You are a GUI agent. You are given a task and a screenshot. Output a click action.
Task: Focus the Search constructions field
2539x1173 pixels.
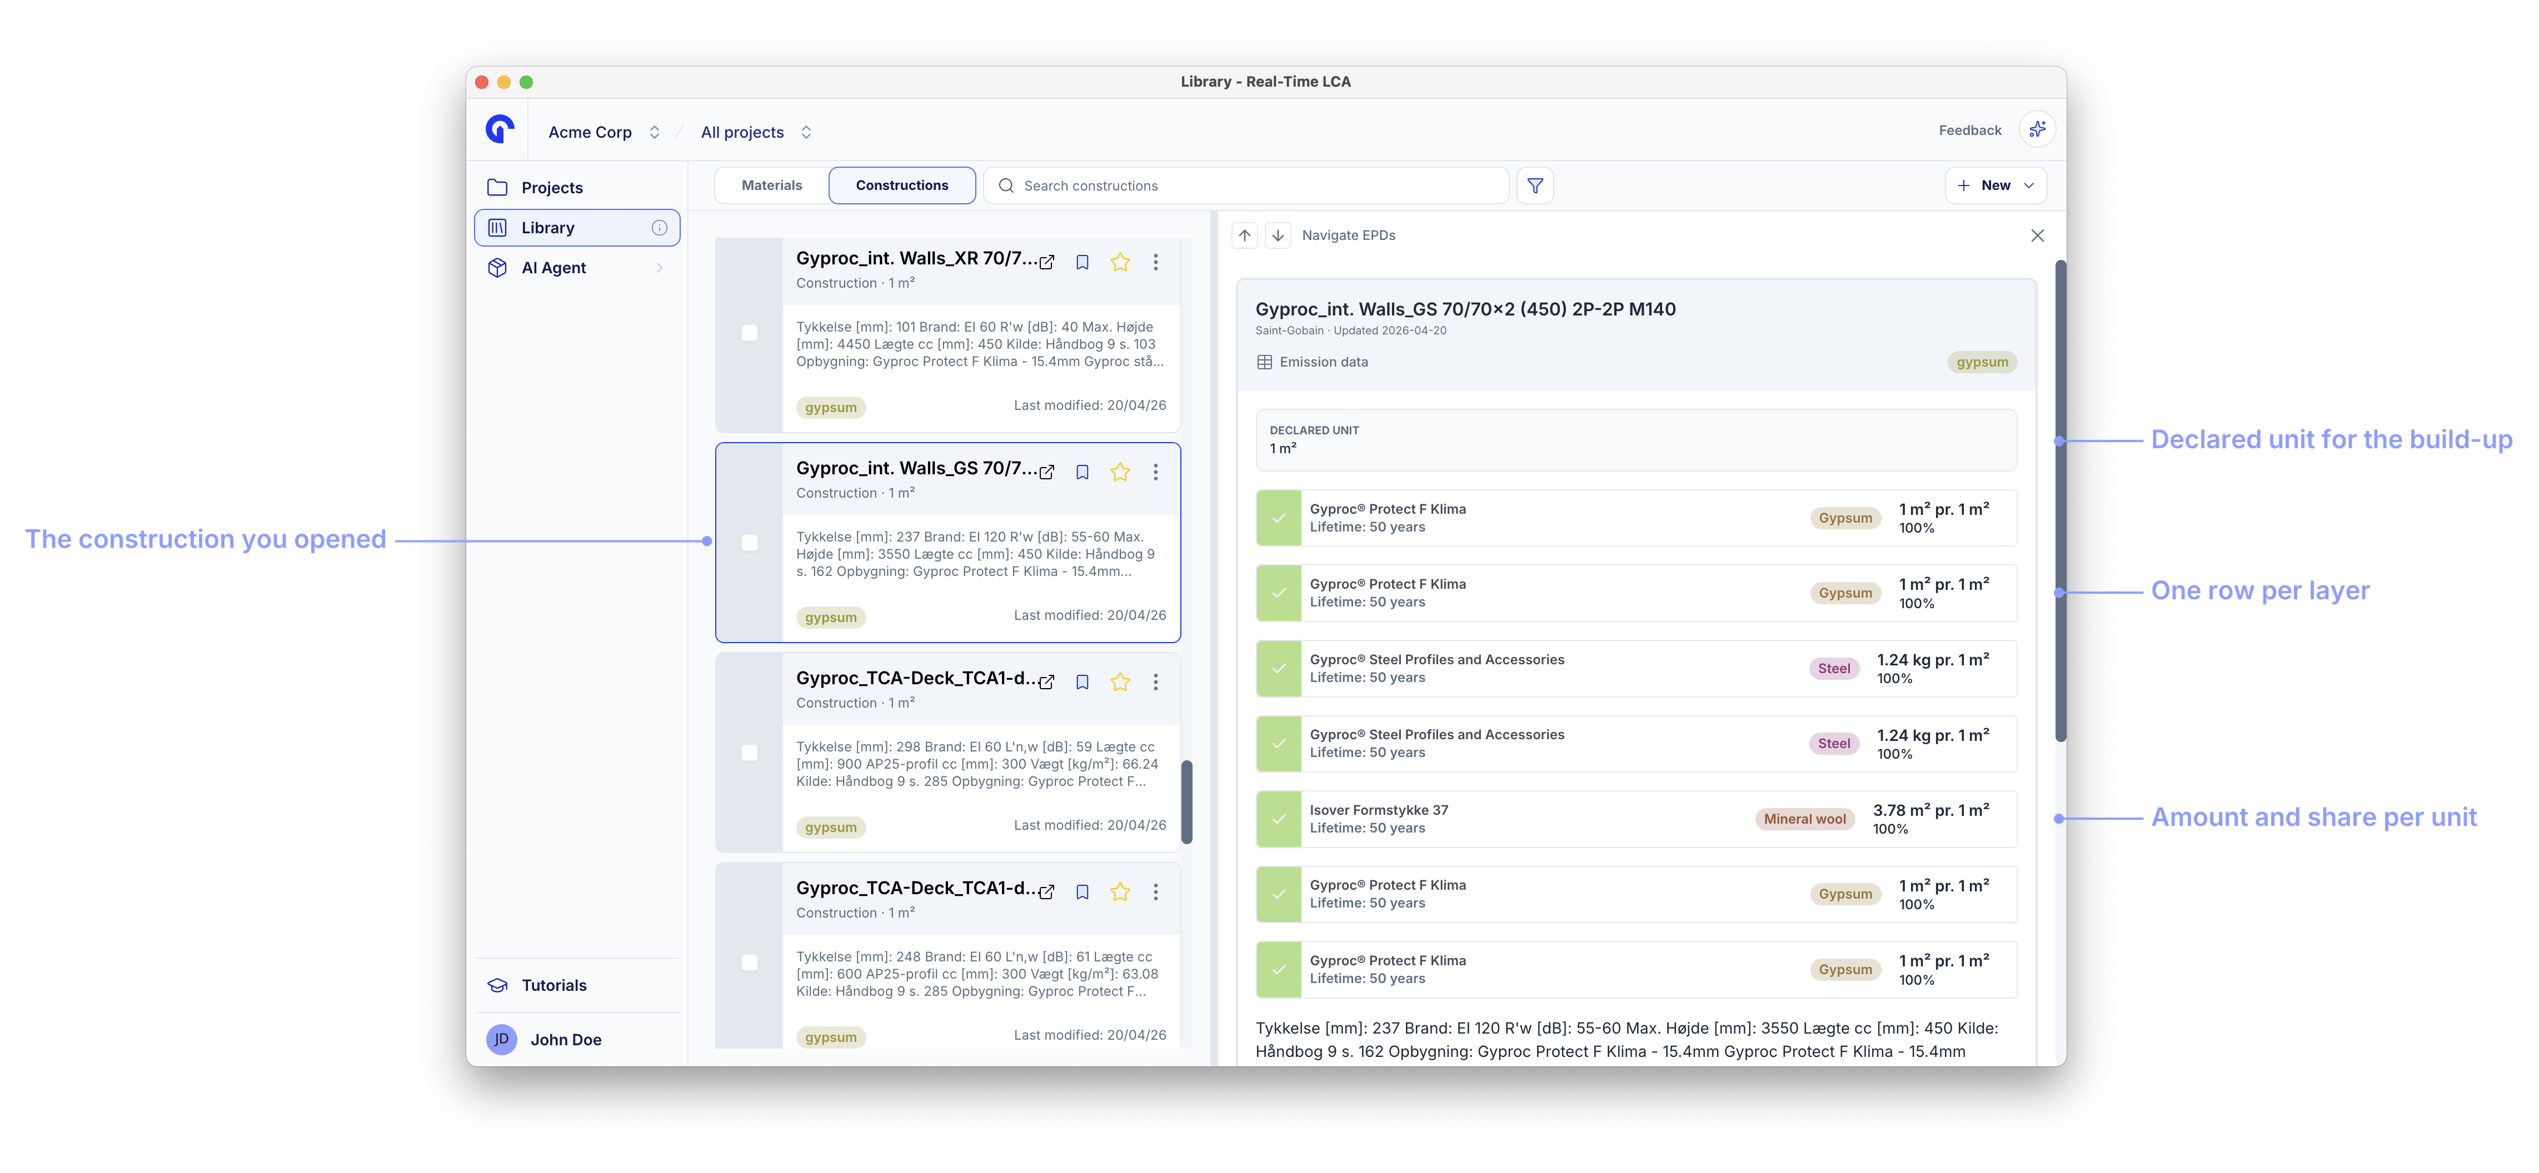1247,185
